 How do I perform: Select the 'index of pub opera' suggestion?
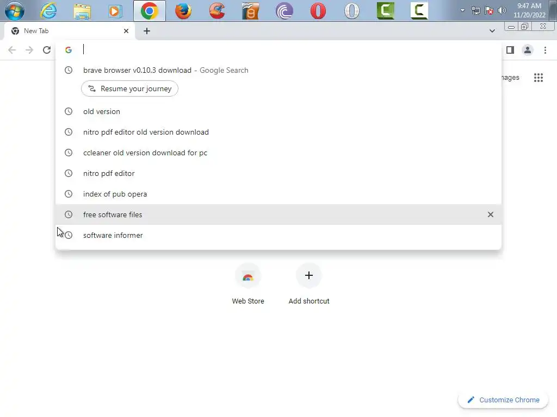(278, 194)
